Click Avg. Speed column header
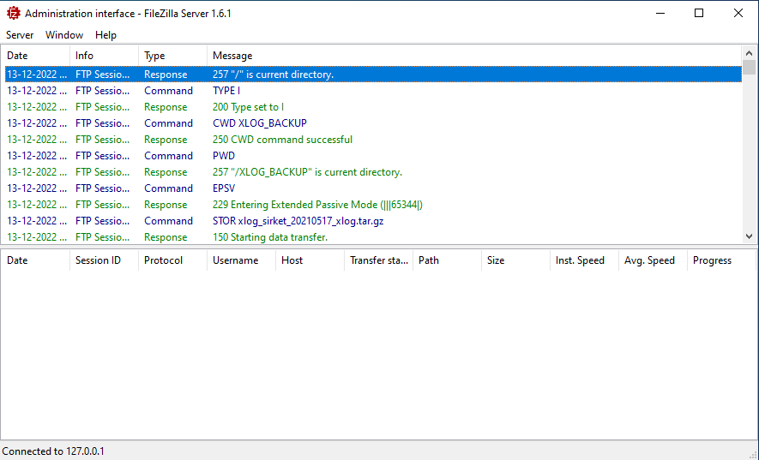759x460 pixels. (x=653, y=260)
